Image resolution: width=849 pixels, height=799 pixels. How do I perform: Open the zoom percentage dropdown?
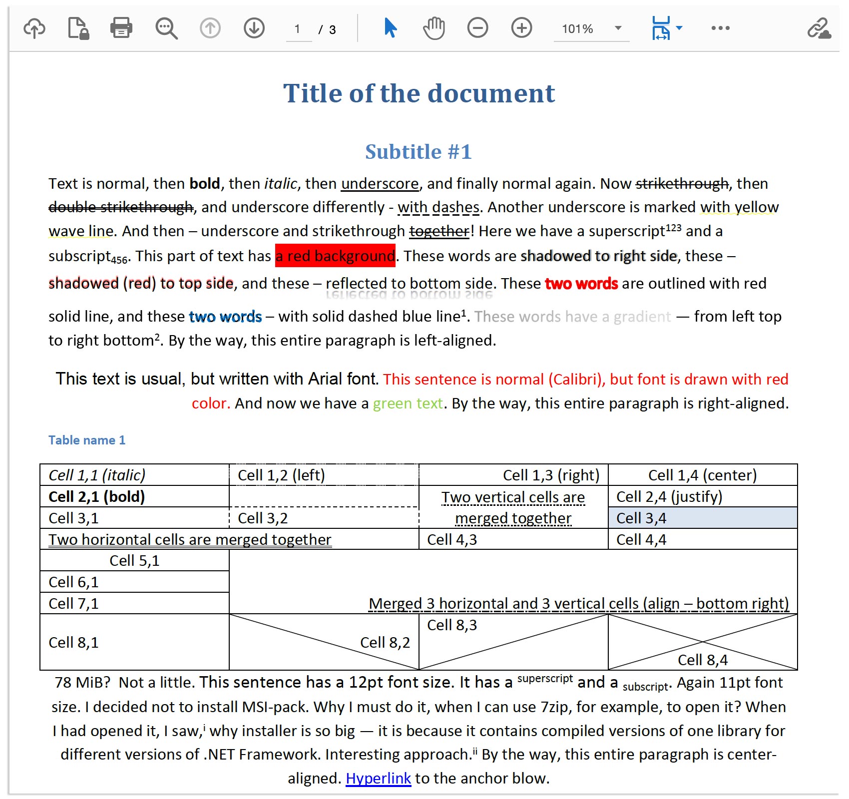click(x=617, y=28)
